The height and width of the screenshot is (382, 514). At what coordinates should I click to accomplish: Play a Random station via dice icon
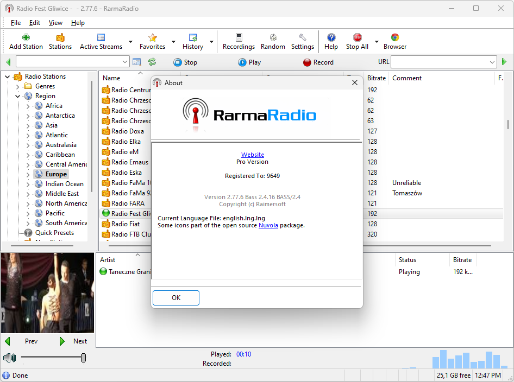[x=273, y=42]
